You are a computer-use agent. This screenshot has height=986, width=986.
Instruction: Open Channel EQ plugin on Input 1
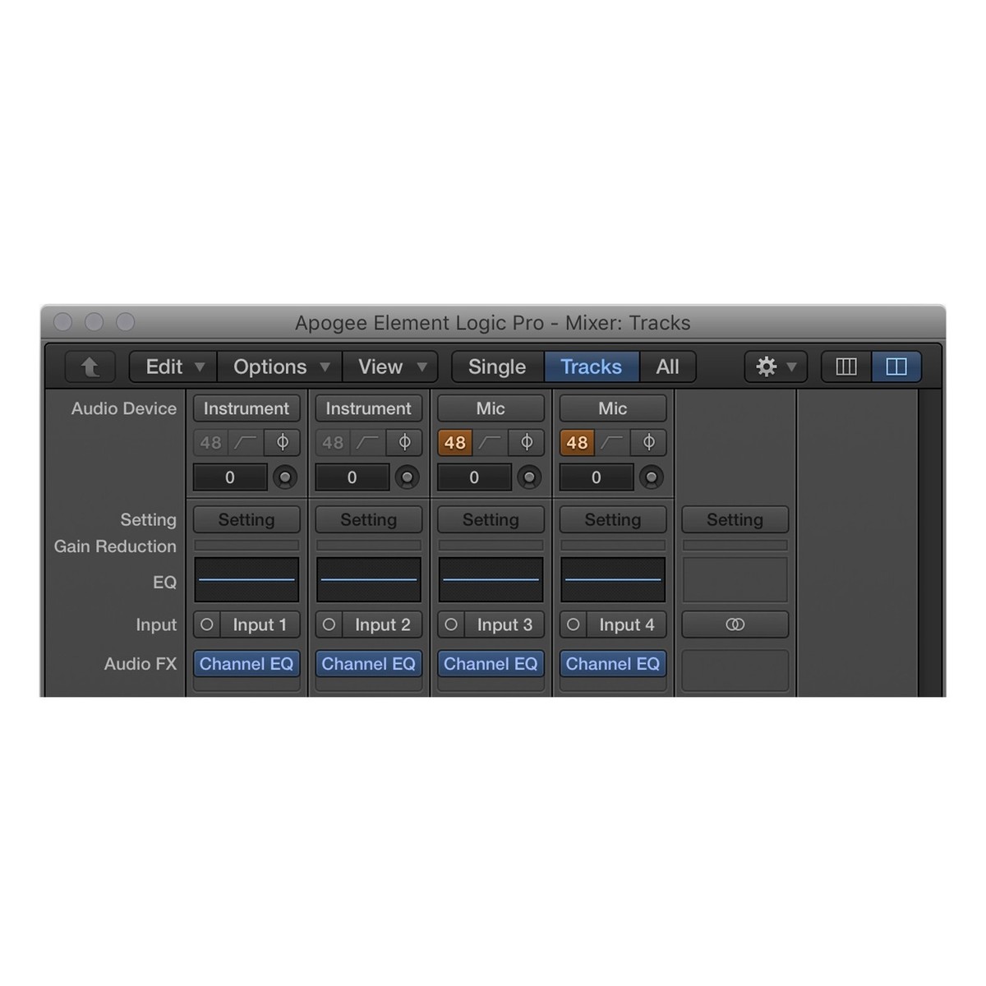246,664
